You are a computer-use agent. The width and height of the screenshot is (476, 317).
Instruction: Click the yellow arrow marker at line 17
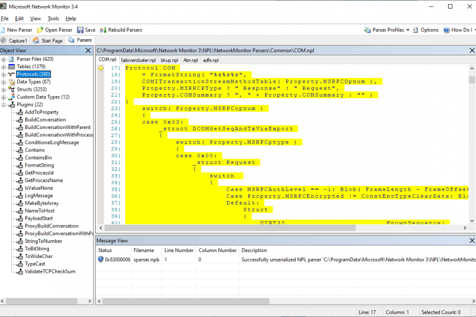(x=100, y=68)
